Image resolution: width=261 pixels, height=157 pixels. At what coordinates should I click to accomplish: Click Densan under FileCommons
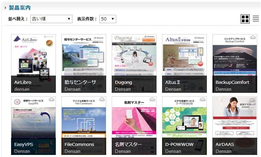pyautogui.click(x=72, y=151)
